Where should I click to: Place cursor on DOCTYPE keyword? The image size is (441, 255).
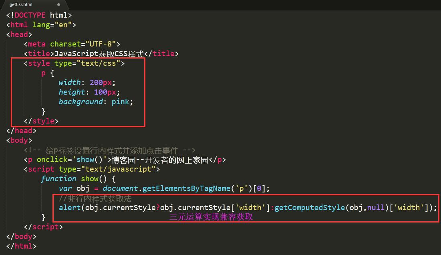(30, 15)
